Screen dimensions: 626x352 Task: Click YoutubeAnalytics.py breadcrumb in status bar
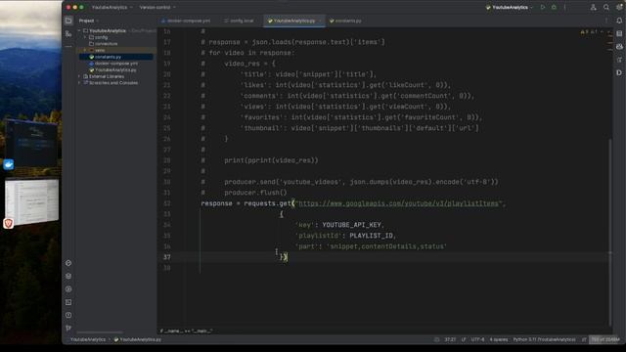[138, 339]
